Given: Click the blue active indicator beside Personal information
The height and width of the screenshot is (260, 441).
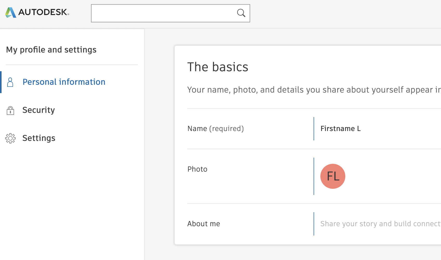Looking at the screenshot, I should tap(1, 82).
